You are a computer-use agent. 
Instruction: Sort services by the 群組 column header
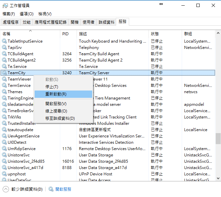(198, 34)
